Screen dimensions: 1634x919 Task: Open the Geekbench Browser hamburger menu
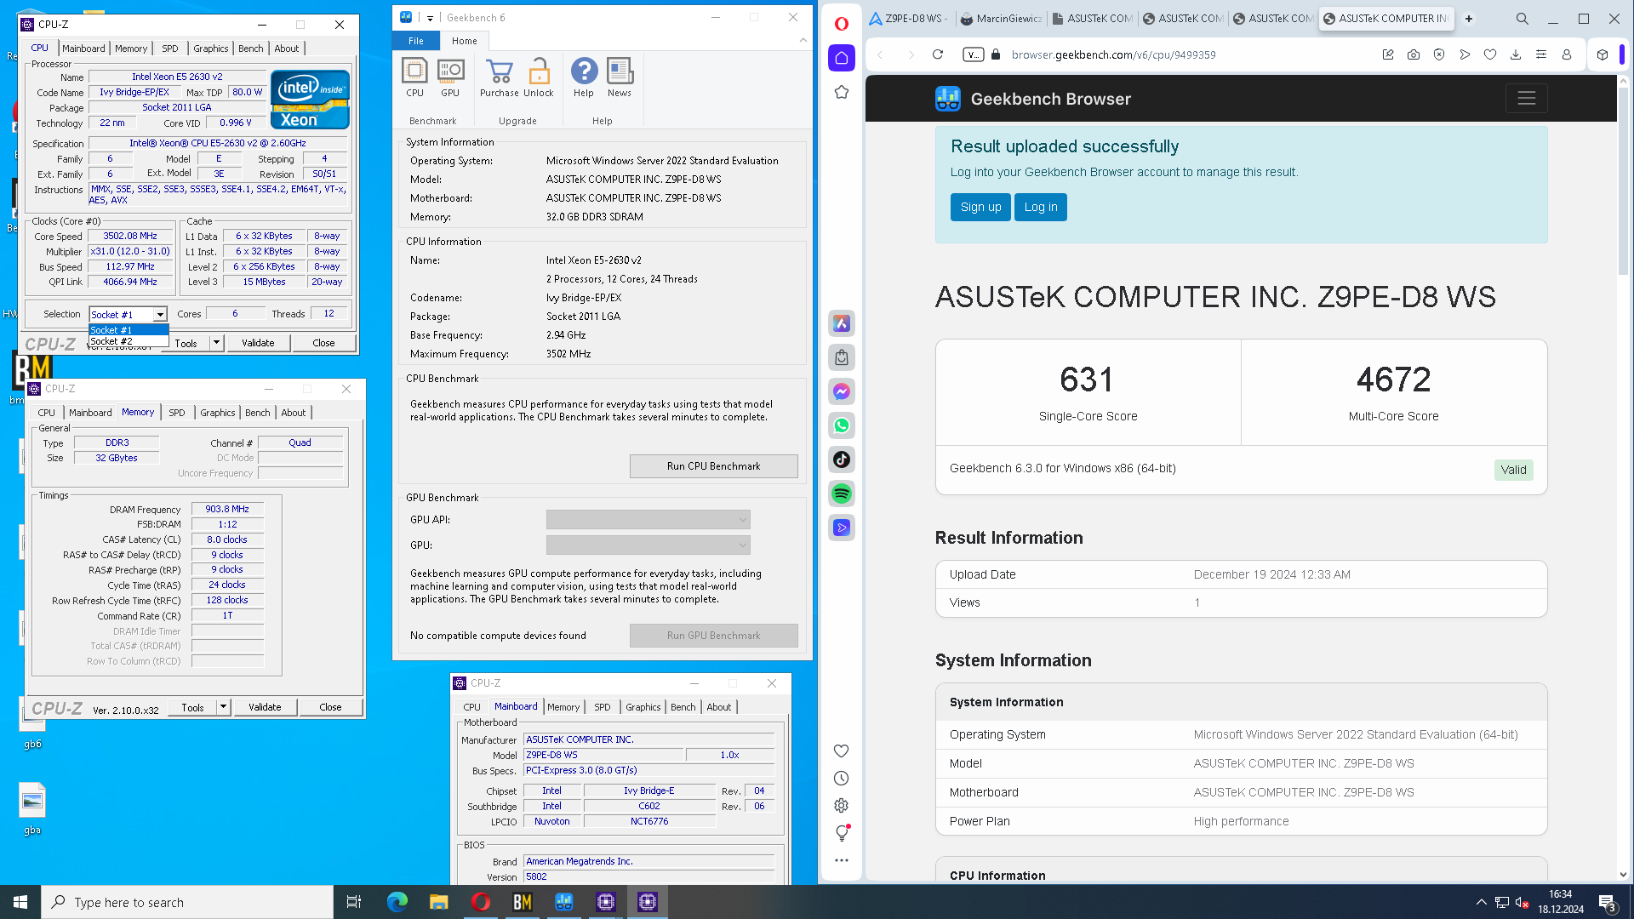click(x=1526, y=99)
